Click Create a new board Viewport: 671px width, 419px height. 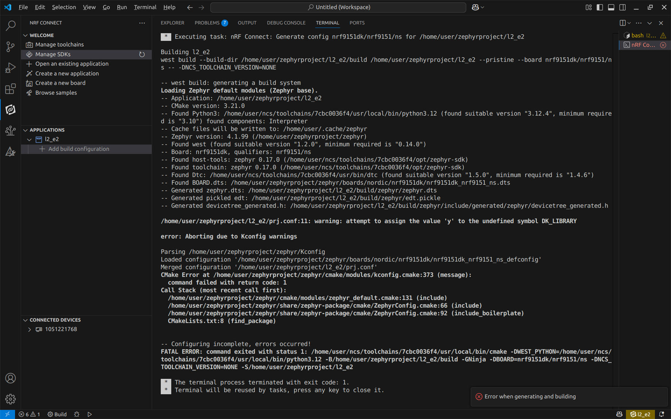coord(60,83)
